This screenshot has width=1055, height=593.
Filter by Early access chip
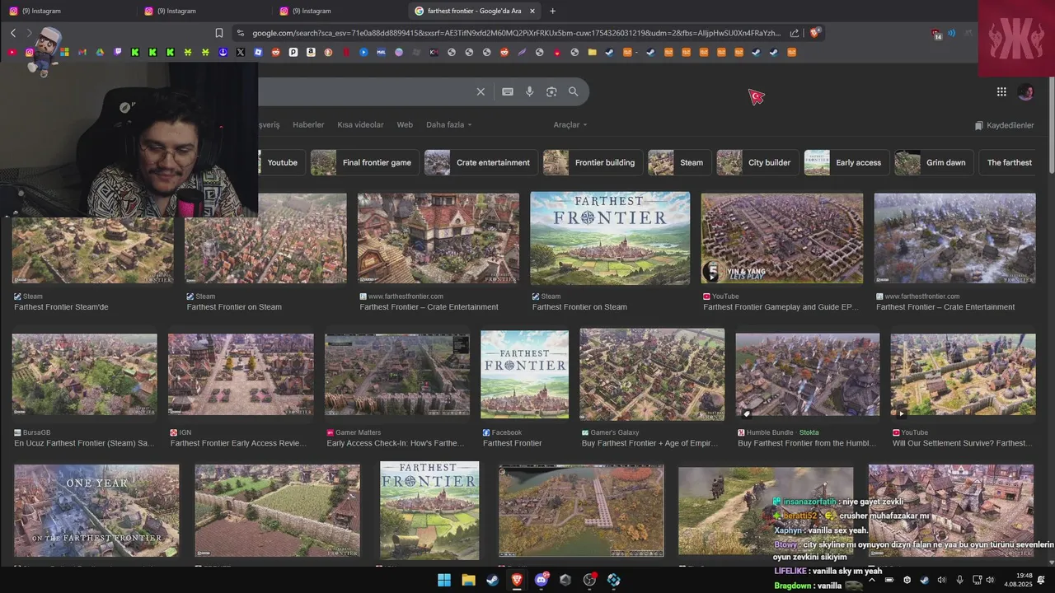pos(846,162)
